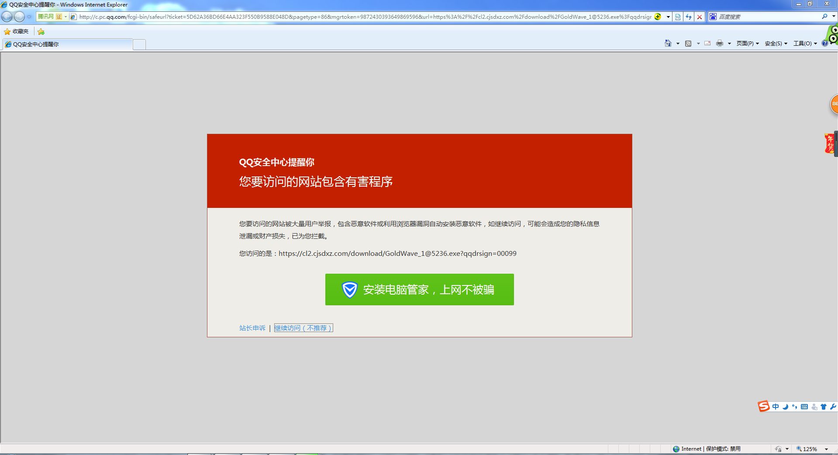This screenshot has width=838, height=455.
Task: Click Internet | 保护模式: 禁用 zone status
Action: (711, 449)
